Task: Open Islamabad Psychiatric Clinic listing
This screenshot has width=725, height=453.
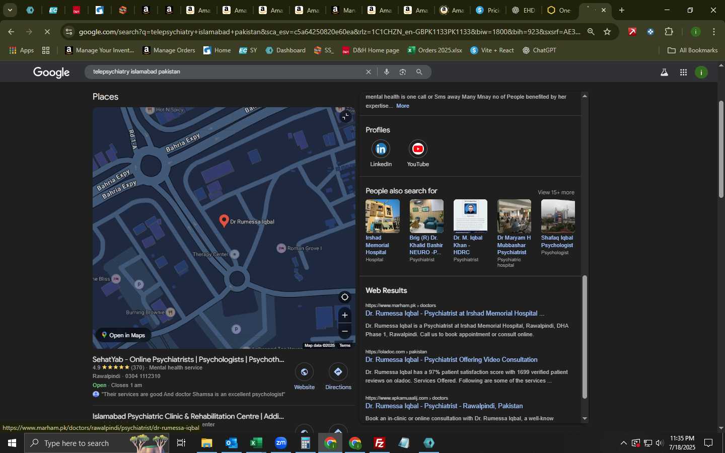Action: [x=188, y=416]
